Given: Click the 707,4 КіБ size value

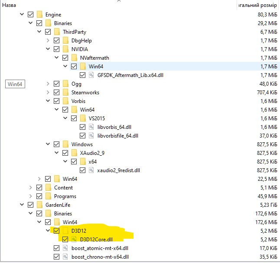Looking at the screenshot, I should tap(267, 92).
